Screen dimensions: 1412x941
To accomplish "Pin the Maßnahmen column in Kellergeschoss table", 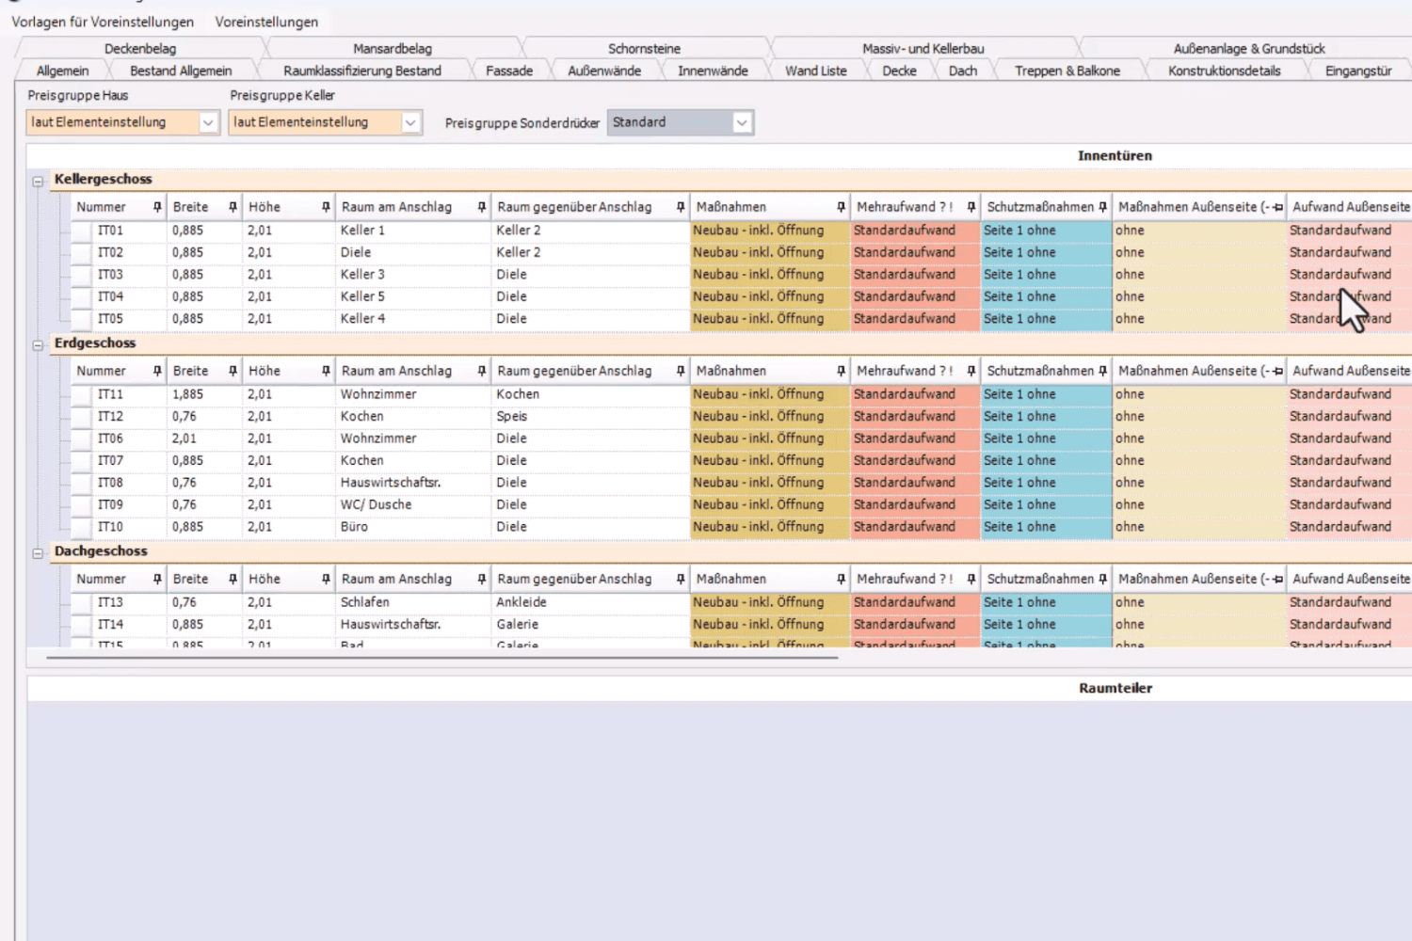I will point(841,207).
